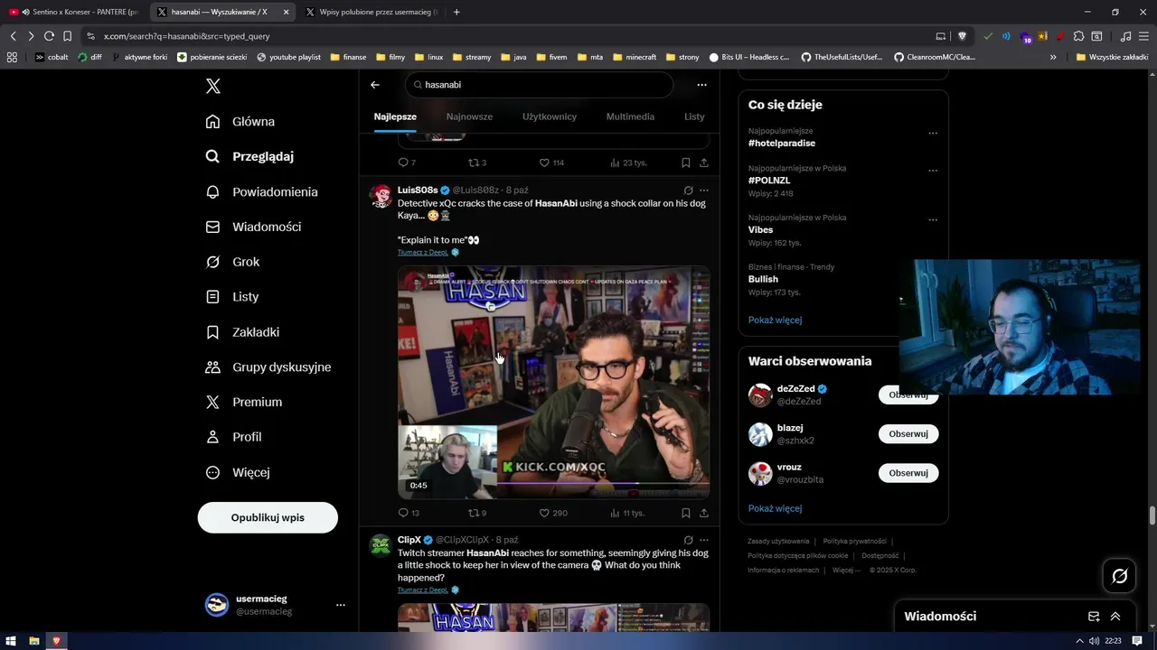Switch to the Listy search tab
The width and height of the screenshot is (1157, 650).
pos(694,116)
